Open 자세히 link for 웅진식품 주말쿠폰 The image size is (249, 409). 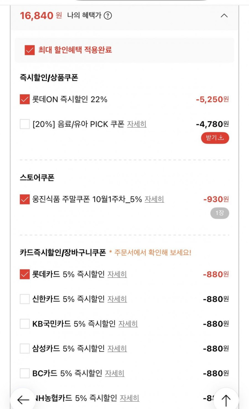pos(154,199)
